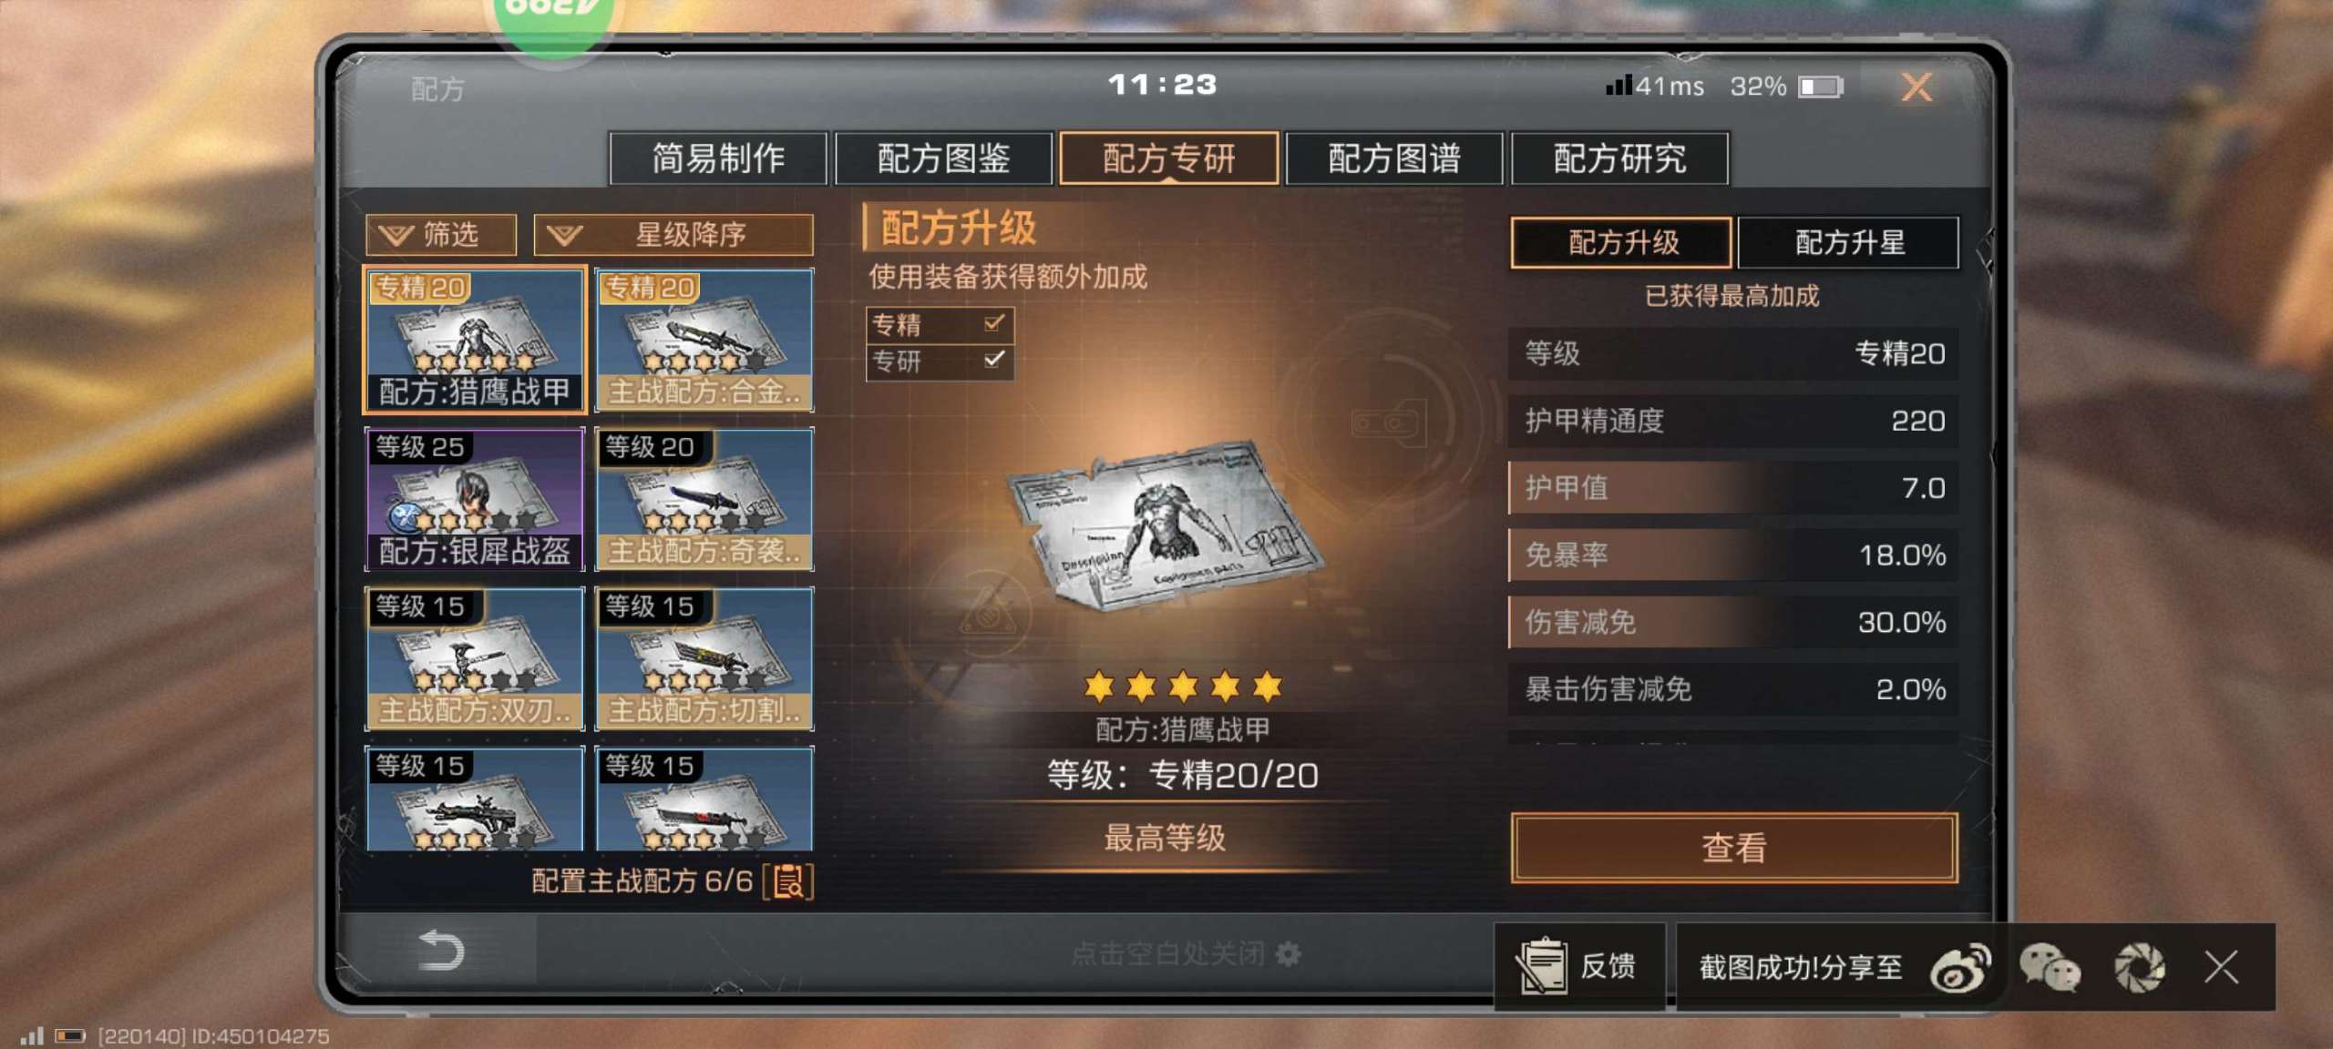This screenshot has height=1049, width=2333.
Task: Share screenshot via WeChat icon
Action: pyautogui.click(x=2050, y=967)
